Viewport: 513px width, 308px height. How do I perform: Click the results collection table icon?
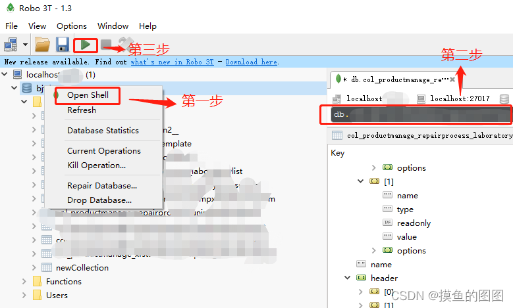pyautogui.click(x=337, y=135)
